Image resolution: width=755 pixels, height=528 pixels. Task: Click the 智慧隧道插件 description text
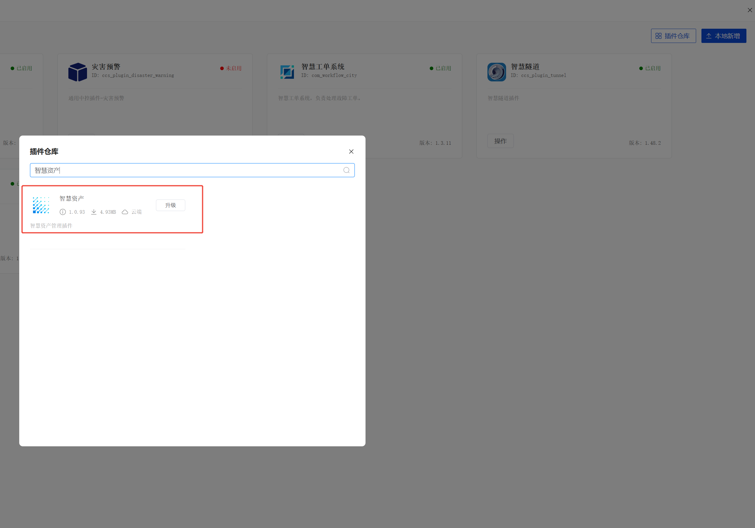[x=503, y=98]
